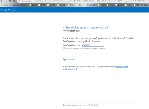The image size is (149, 109).
Task: Click the Vi har skickat ett engångslösenord heading
Action: pos(86,27)
